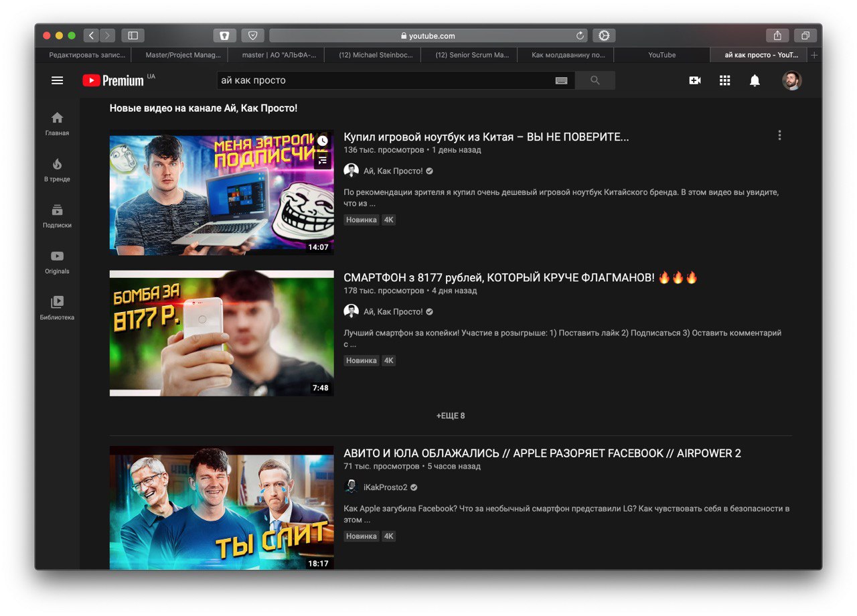Click 4K badge under smartphone video

(x=388, y=360)
